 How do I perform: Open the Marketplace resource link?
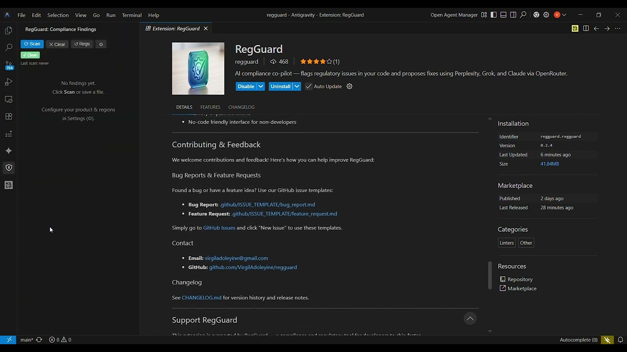pyautogui.click(x=522, y=288)
